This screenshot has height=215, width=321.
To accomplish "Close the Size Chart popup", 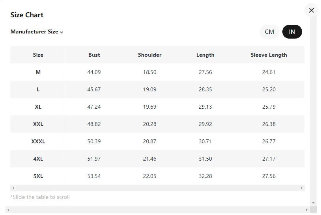I will 311,10.
